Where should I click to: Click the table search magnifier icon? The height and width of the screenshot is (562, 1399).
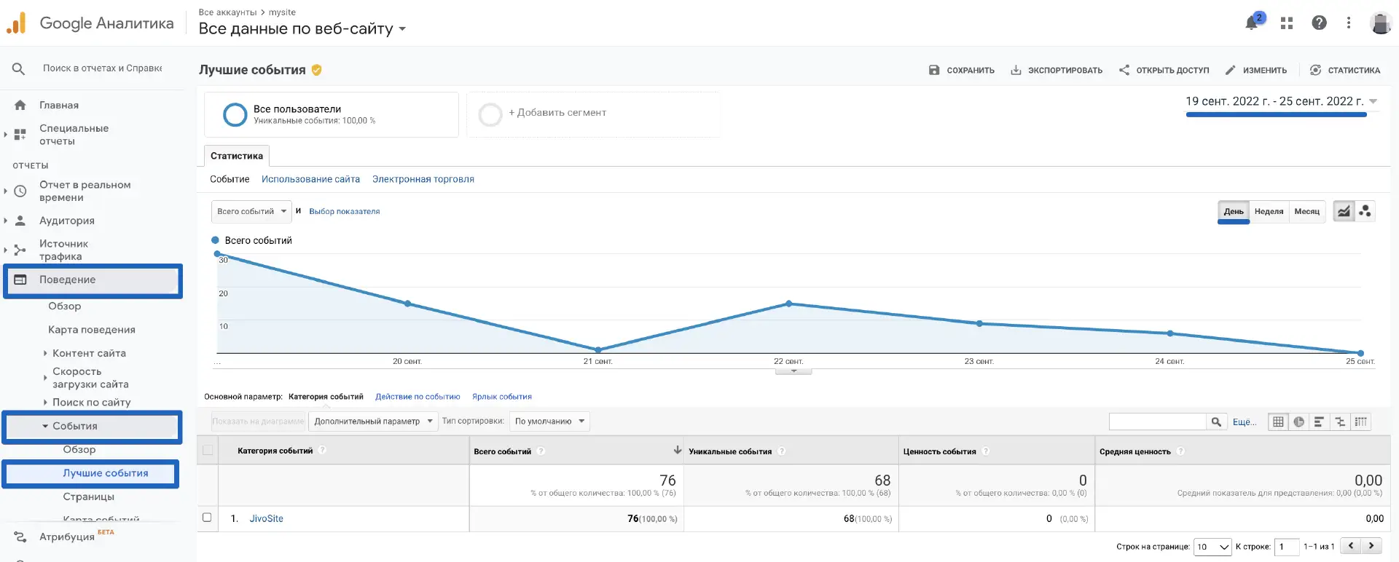tap(1215, 421)
